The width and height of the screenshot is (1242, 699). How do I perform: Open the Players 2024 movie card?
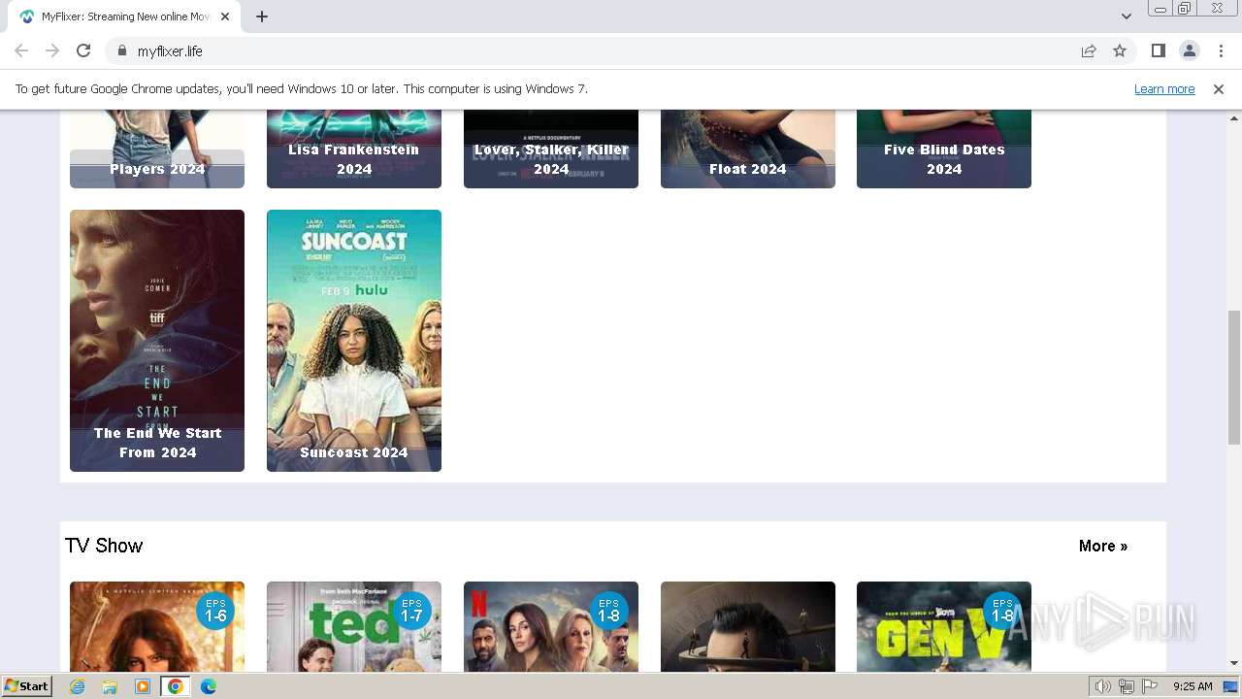pyautogui.click(x=157, y=149)
